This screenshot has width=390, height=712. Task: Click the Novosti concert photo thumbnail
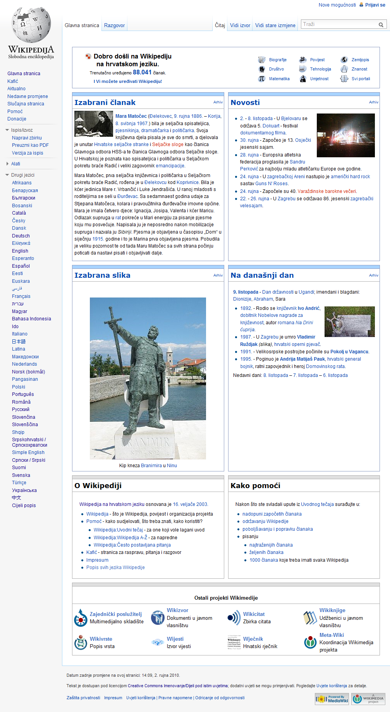[346, 135]
